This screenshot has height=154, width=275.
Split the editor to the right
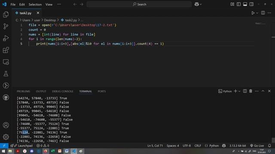tap(263, 13)
